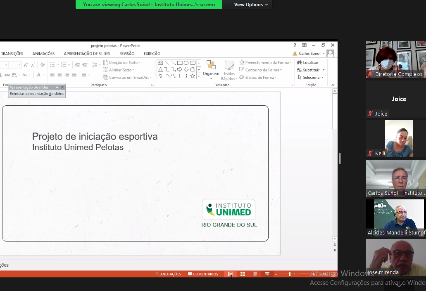Screen dimensions: 426x291
Task: Click the Organizar arrange button
Action: [211, 70]
